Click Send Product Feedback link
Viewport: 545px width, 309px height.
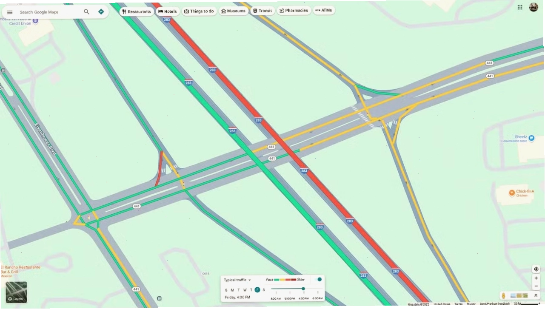tap(495, 304)
